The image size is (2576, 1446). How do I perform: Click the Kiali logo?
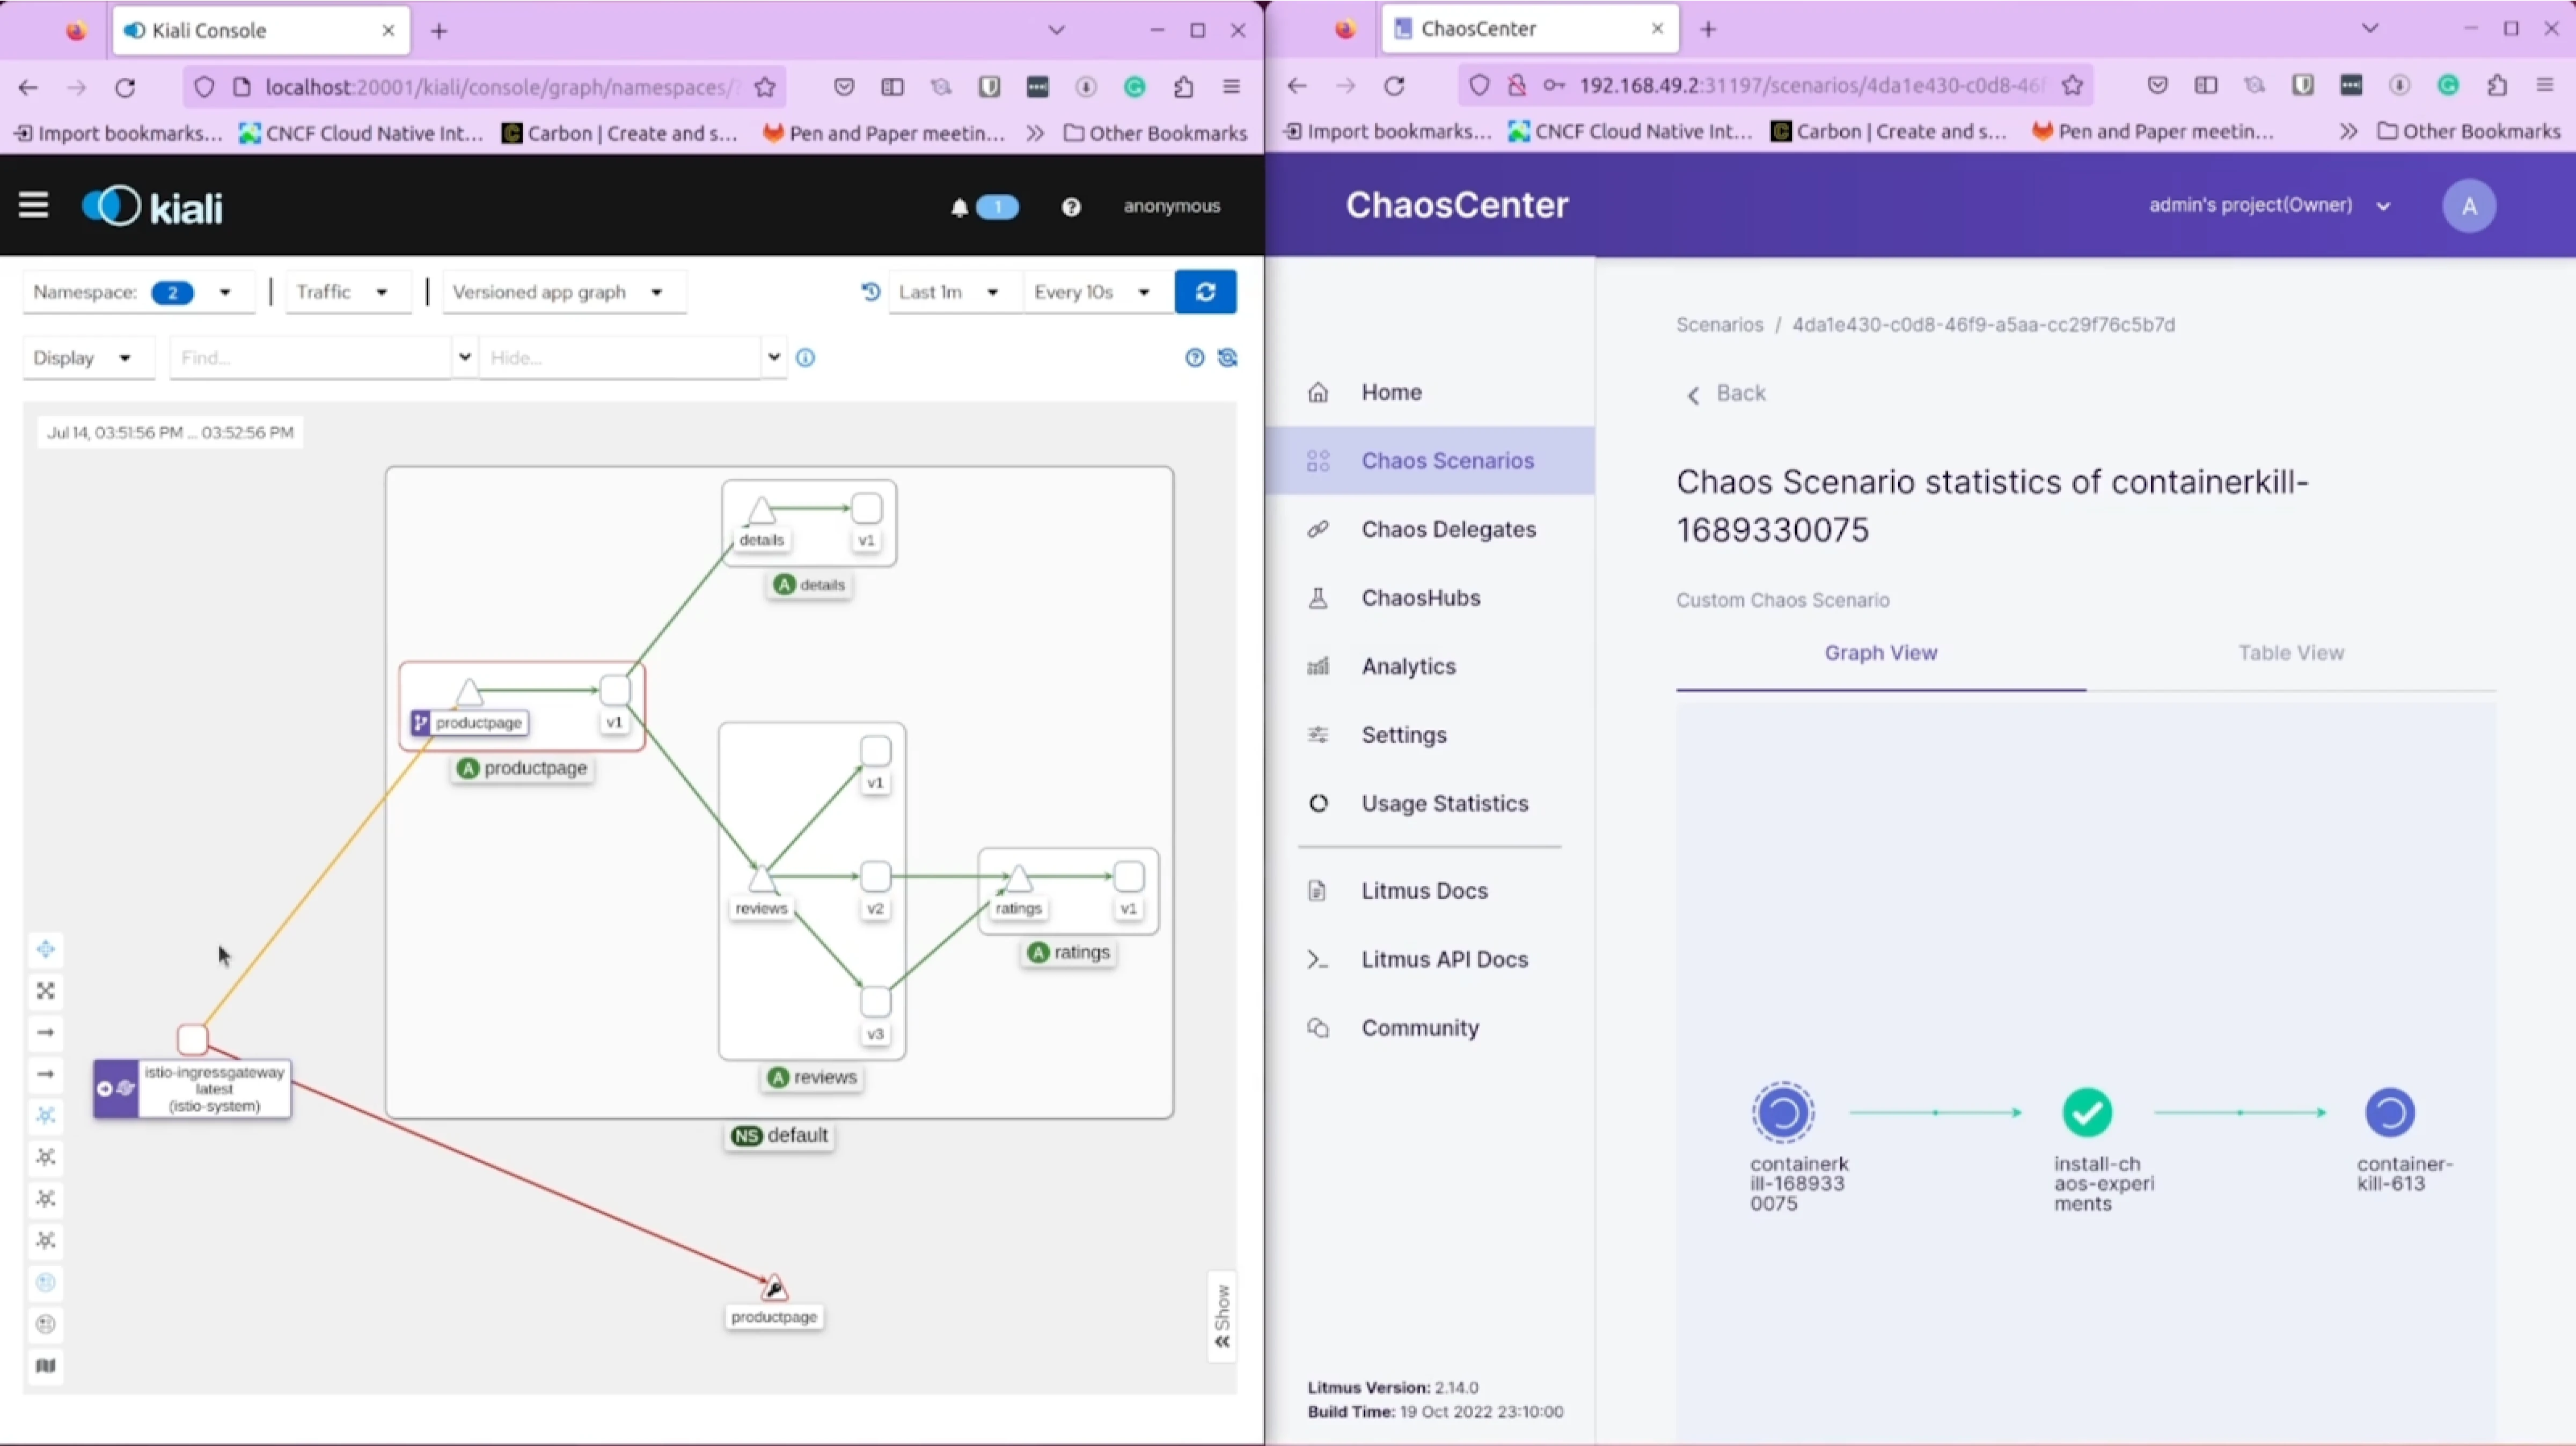(x=152, y=206)
